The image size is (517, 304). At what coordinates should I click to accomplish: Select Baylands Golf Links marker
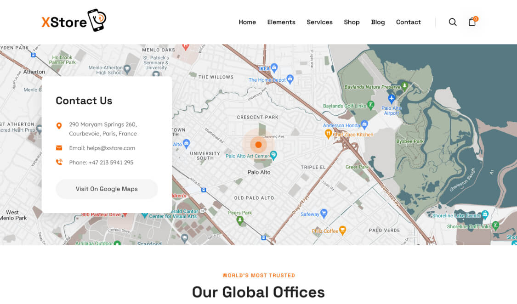click(370, 105)
